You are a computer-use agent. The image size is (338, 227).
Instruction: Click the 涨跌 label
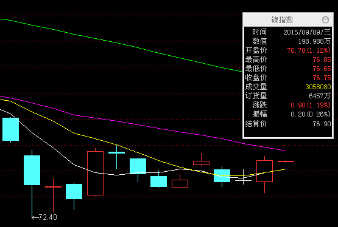point(259,105)
